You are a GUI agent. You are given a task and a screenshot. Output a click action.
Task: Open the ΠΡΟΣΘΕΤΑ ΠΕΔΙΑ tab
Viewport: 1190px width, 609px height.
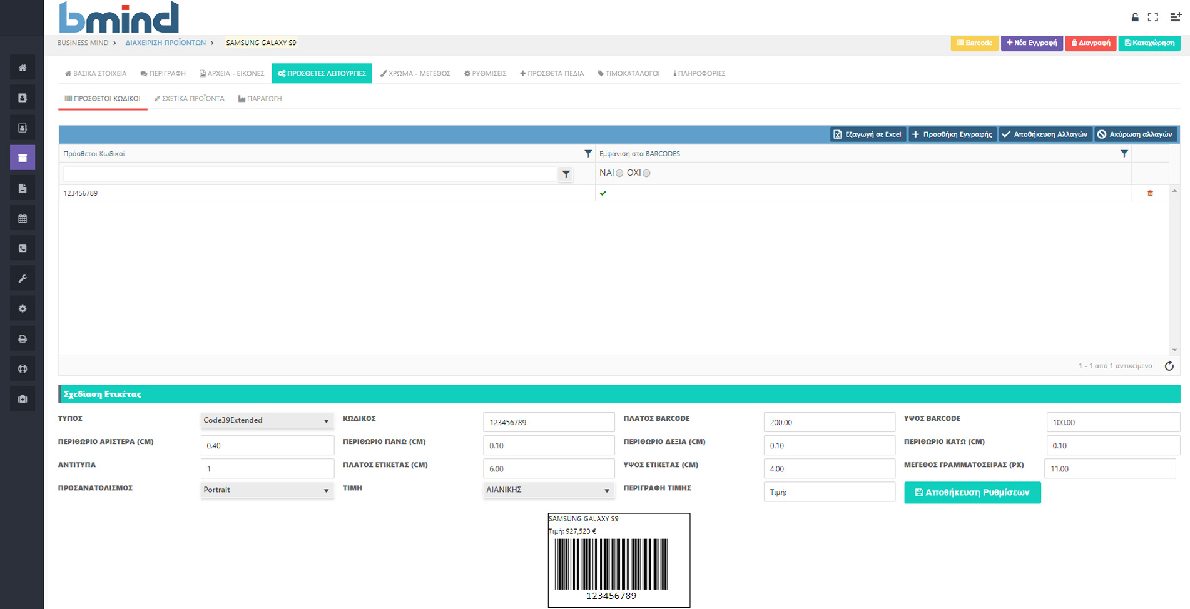(x=552, y=73)
